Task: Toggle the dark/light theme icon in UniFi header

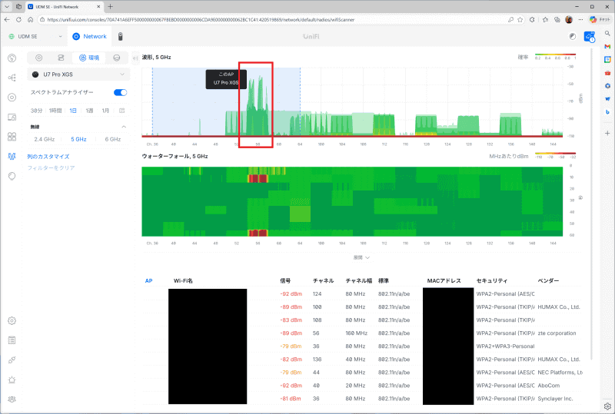Action: pos(573,36)
